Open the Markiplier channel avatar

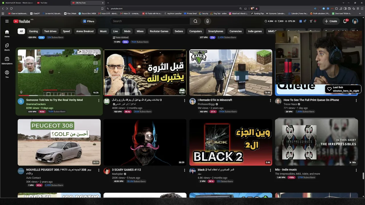pyautogui.click(x=107, y=171)
